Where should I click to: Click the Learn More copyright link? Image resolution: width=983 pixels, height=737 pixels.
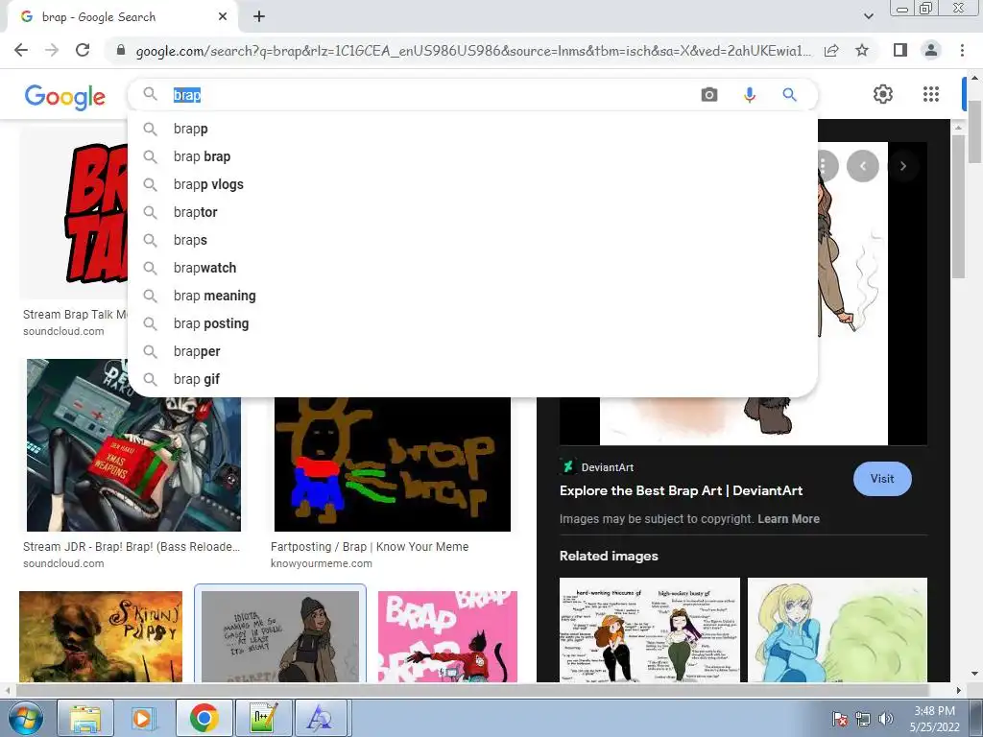(x=788, y=519)
